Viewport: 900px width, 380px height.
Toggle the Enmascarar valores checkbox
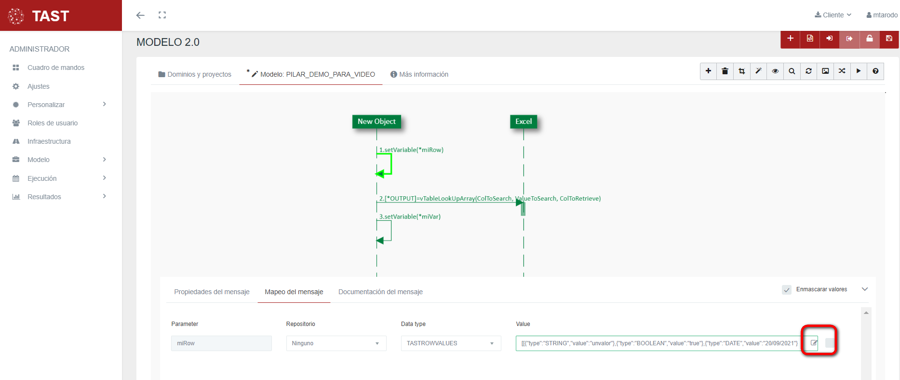coord(787,290)
